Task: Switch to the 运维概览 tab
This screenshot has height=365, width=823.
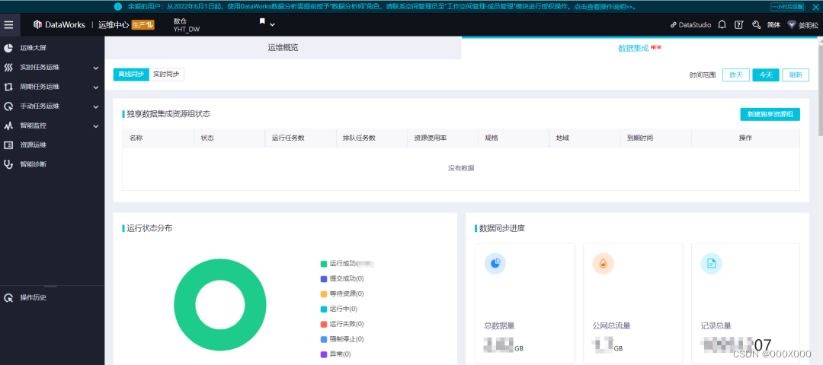Action: point(283,48)
